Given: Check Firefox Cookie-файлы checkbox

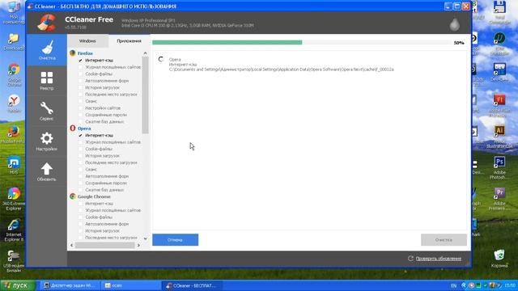Looking at the screenshot, I should pyautogui.click(x=81, y=74).
